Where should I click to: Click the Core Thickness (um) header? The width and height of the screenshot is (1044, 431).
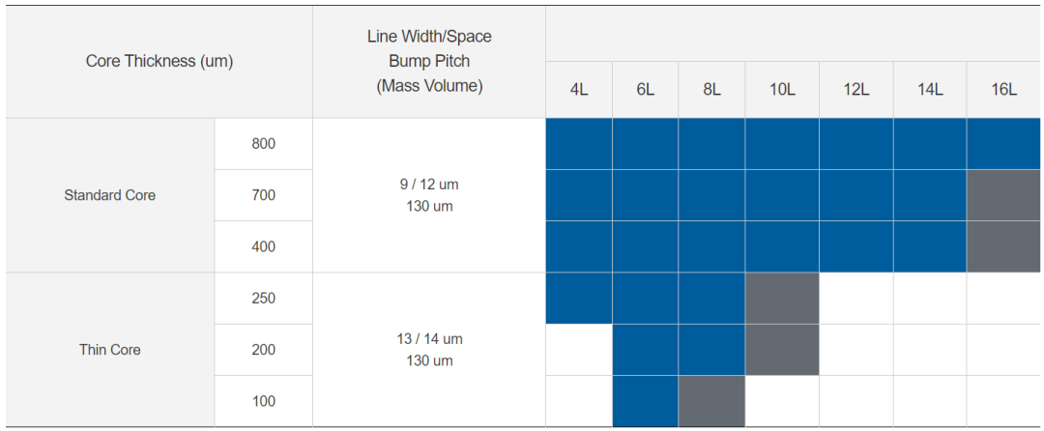159,61
